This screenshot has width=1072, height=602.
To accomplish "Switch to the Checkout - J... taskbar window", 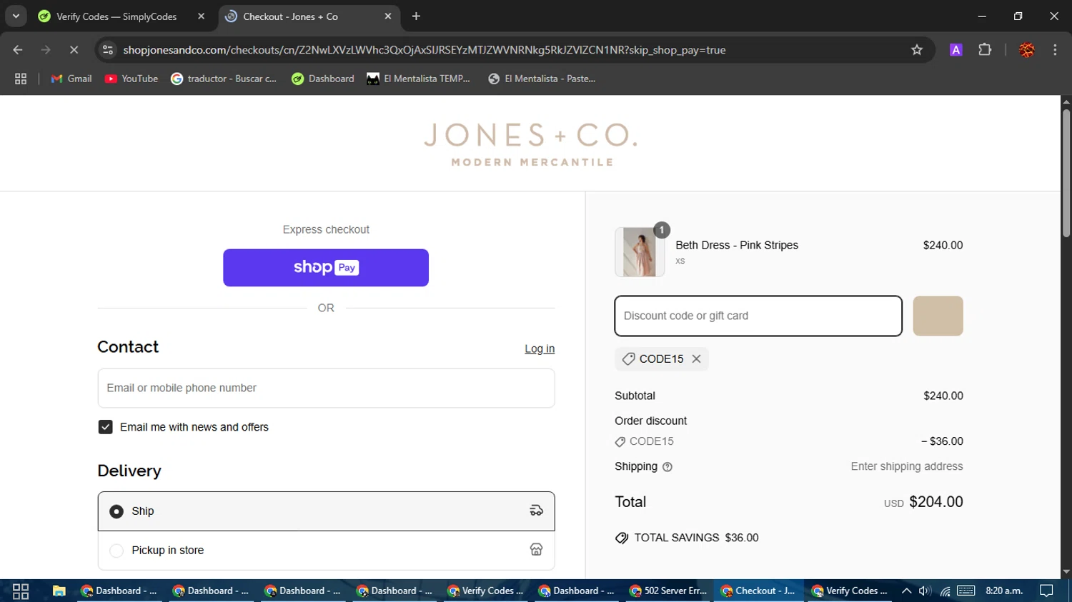I will coord(758,591).
